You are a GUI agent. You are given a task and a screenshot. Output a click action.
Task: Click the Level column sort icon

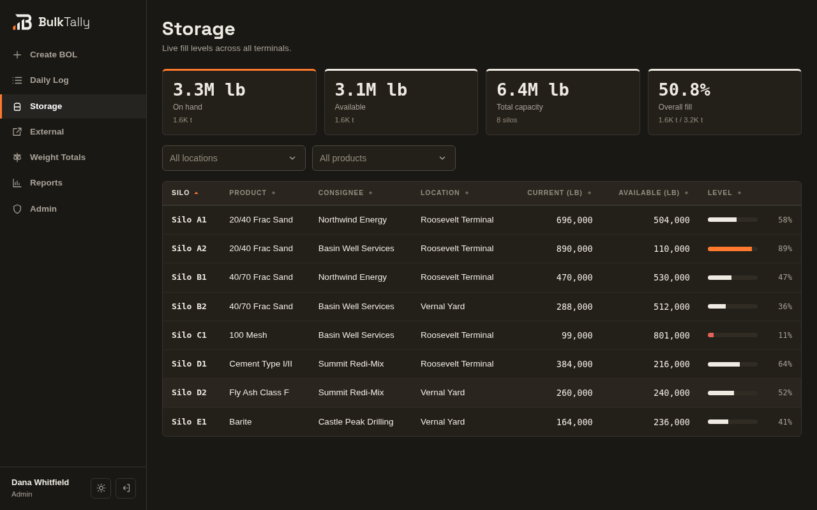pyautogui.click(x=740, y=193)
